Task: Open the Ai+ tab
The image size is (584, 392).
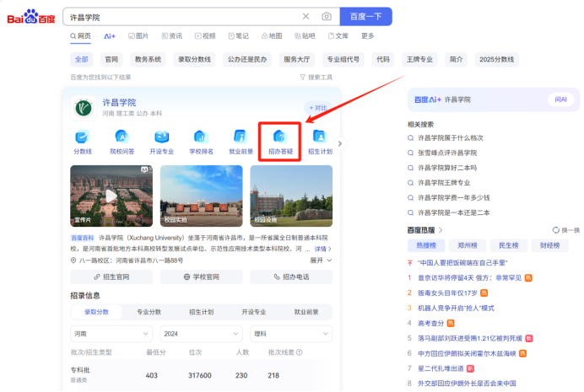Action: (110, 36)
